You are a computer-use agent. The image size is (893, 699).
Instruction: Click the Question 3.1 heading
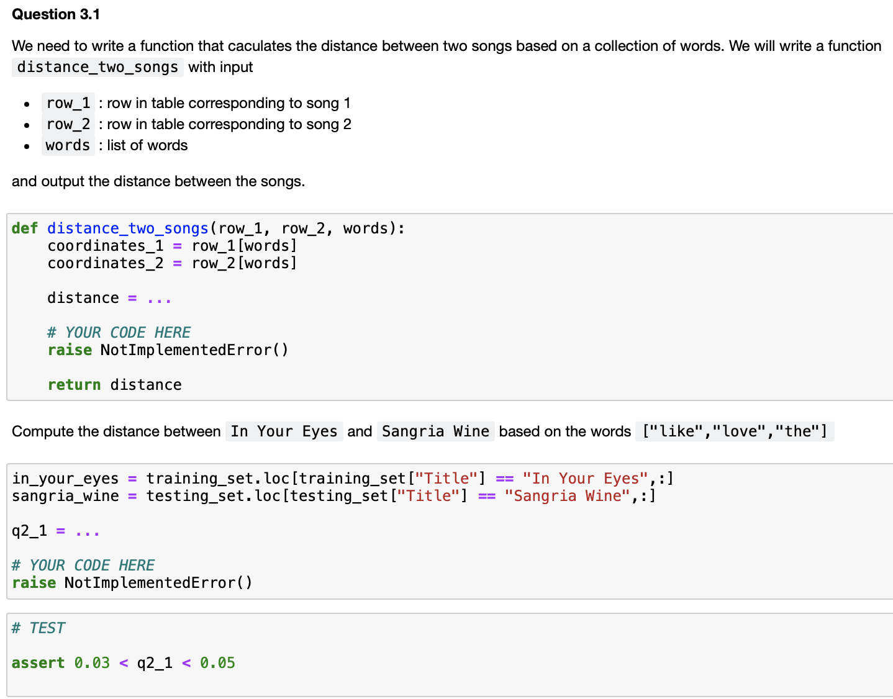point(56,14)
